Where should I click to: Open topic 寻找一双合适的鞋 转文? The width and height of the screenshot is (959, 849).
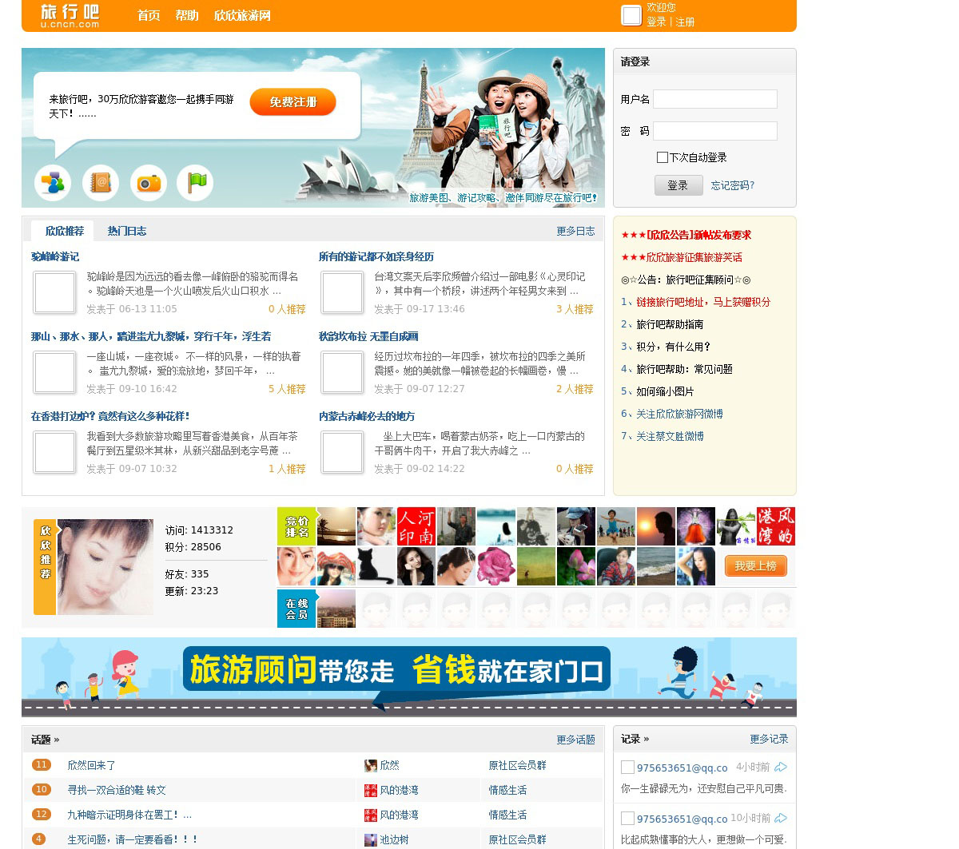[x=117, y=790]
